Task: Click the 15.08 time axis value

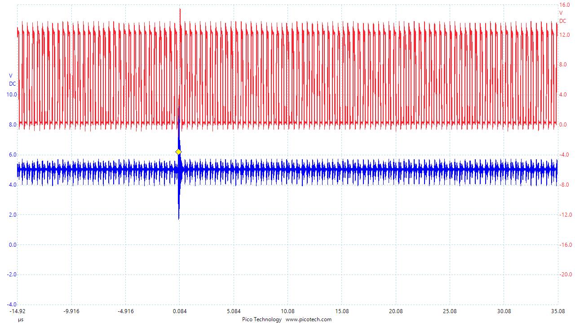Action: tap(341, 310)
